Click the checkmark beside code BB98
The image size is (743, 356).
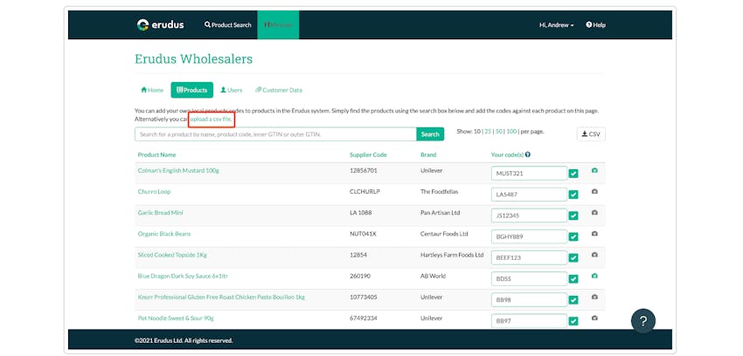[x=573, y=300]
